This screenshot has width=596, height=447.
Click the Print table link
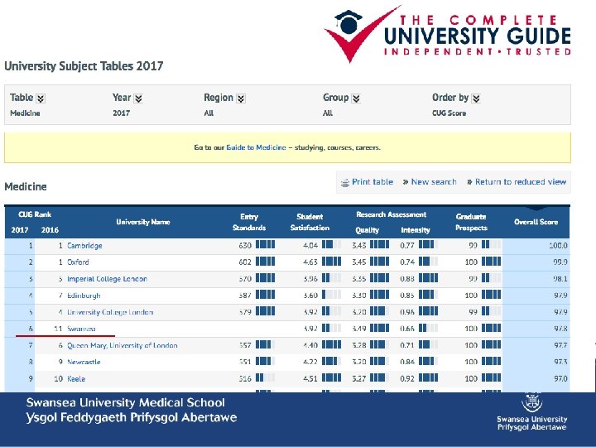click(372, 181)
